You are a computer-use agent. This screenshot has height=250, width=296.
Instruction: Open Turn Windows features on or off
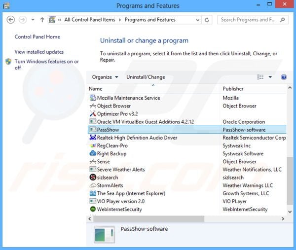pyautogui.click(x=47, y=65)
